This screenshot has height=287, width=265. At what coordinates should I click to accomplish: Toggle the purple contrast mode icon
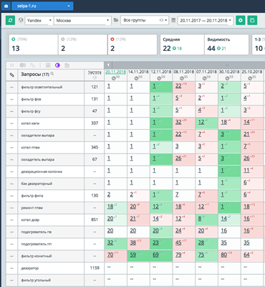point(57,65)
